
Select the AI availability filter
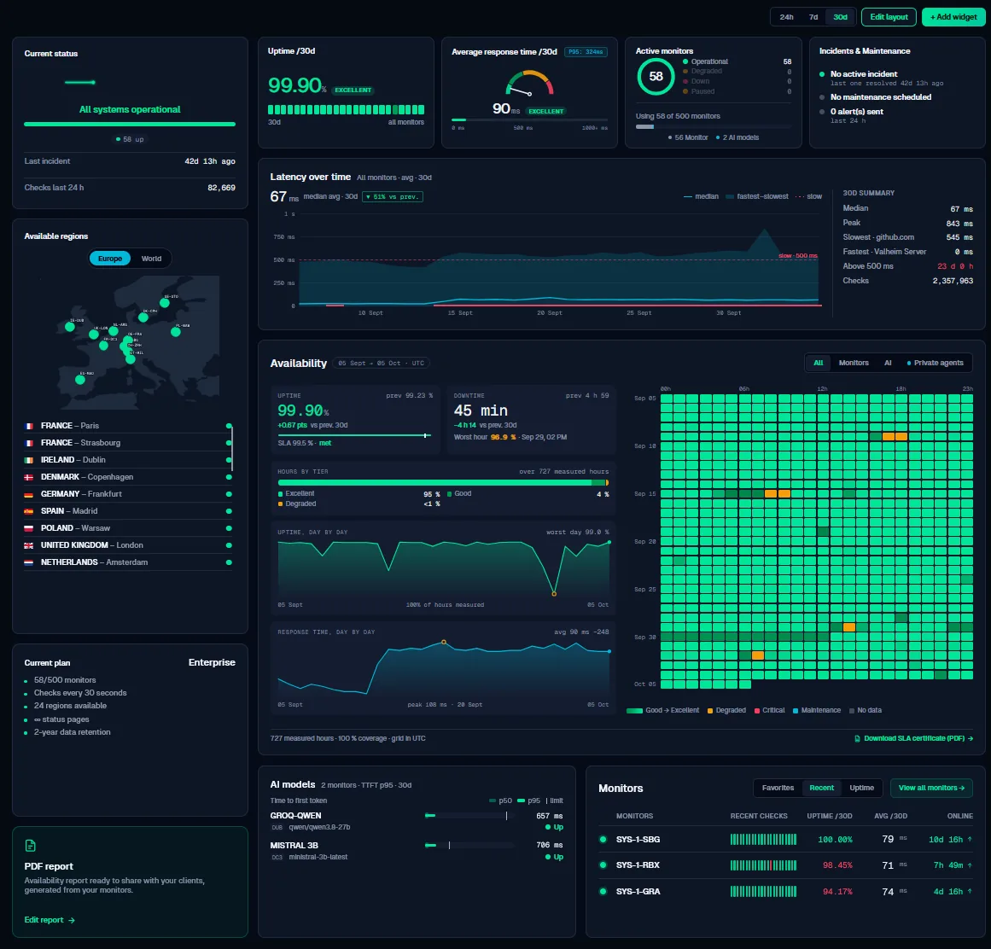coord(888,363)
